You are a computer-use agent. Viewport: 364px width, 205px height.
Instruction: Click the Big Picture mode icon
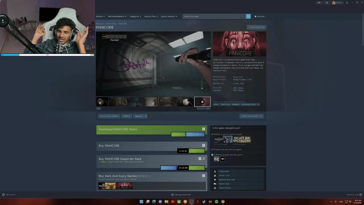(347, 3)
